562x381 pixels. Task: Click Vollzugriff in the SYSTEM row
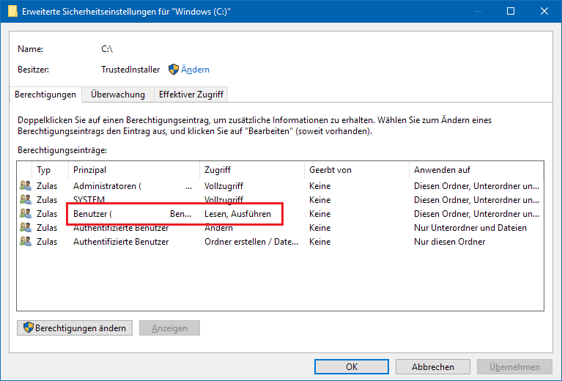[x=223, y=199]
